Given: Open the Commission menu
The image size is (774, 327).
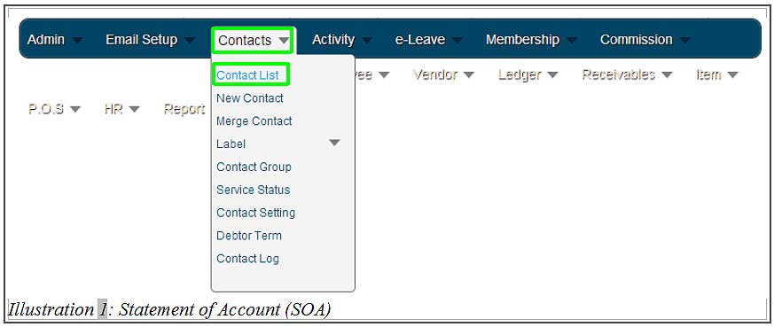Looking at the screenshot, I should pos(636,40).
